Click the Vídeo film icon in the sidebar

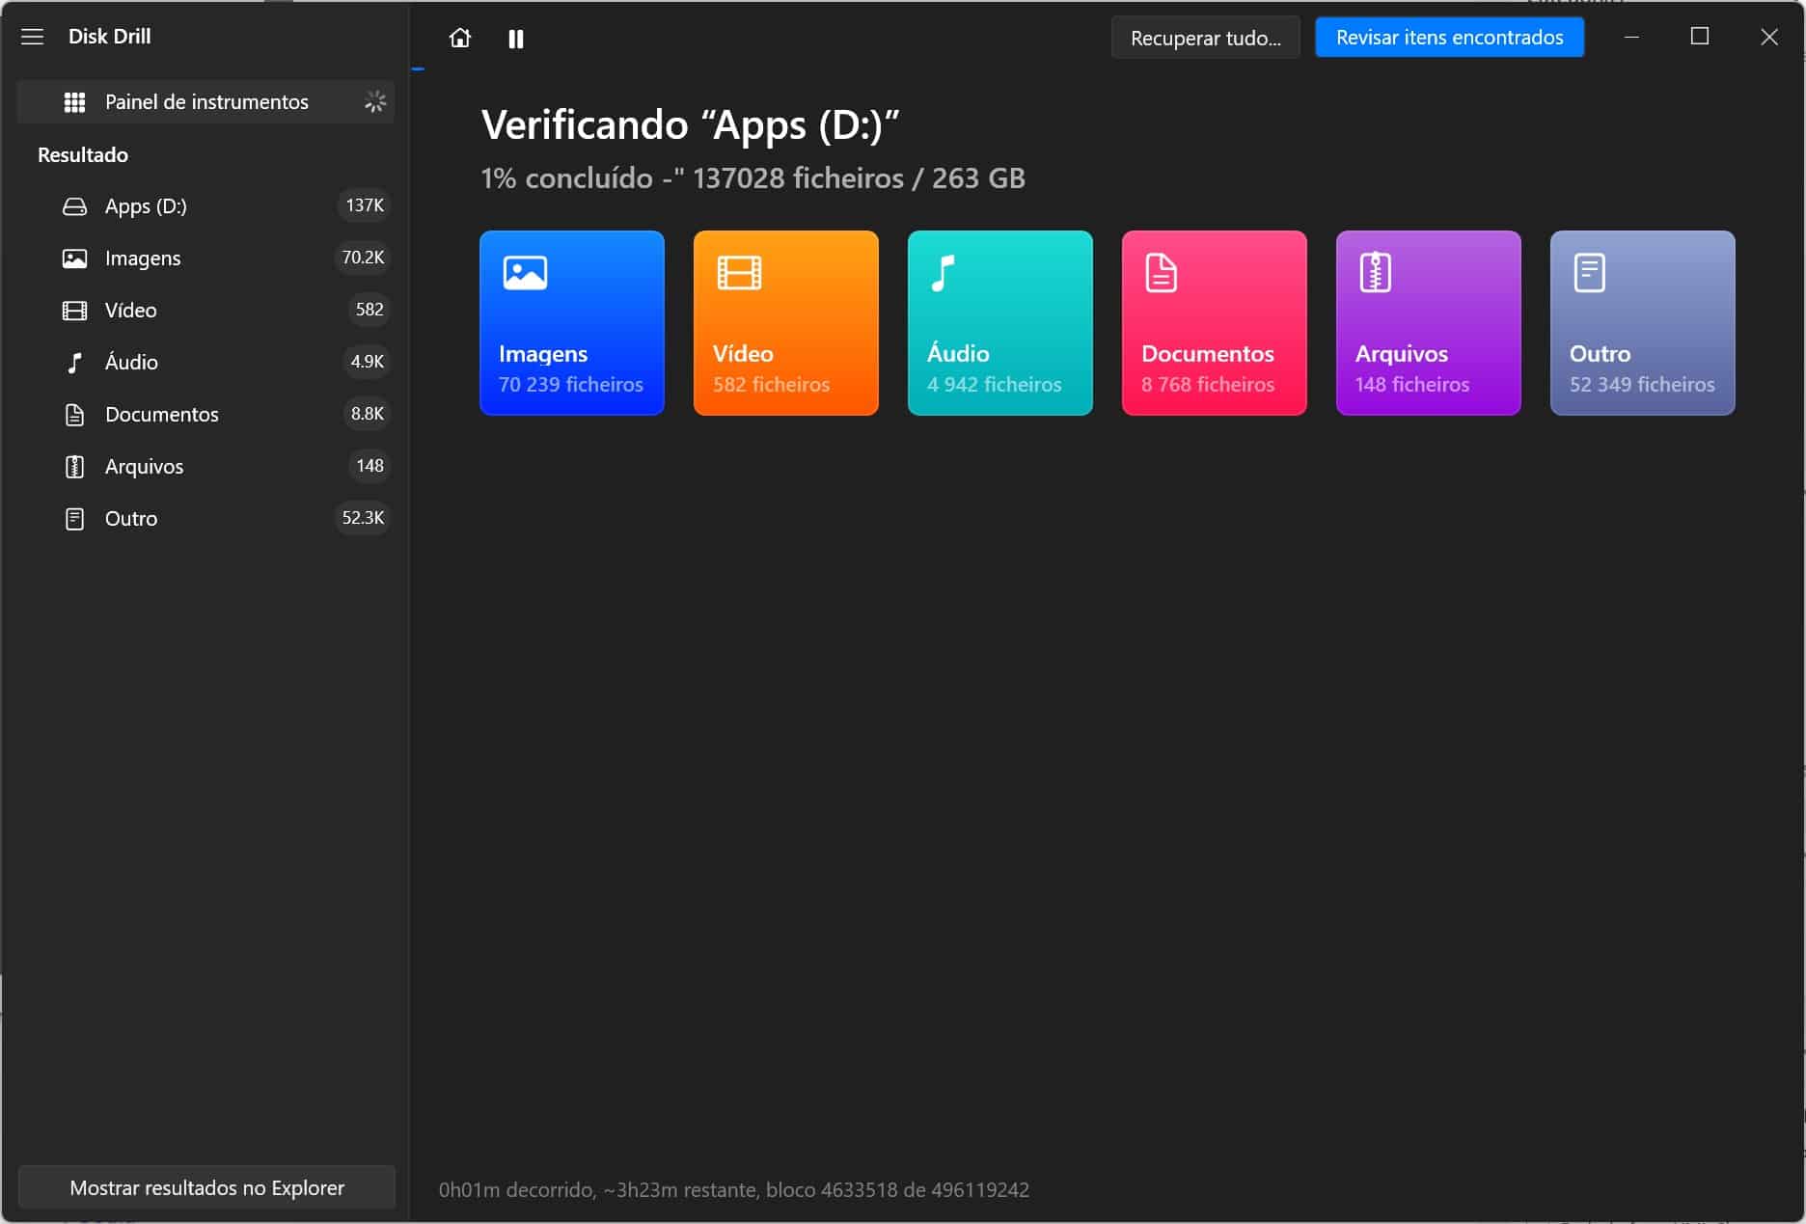(74, 311)
